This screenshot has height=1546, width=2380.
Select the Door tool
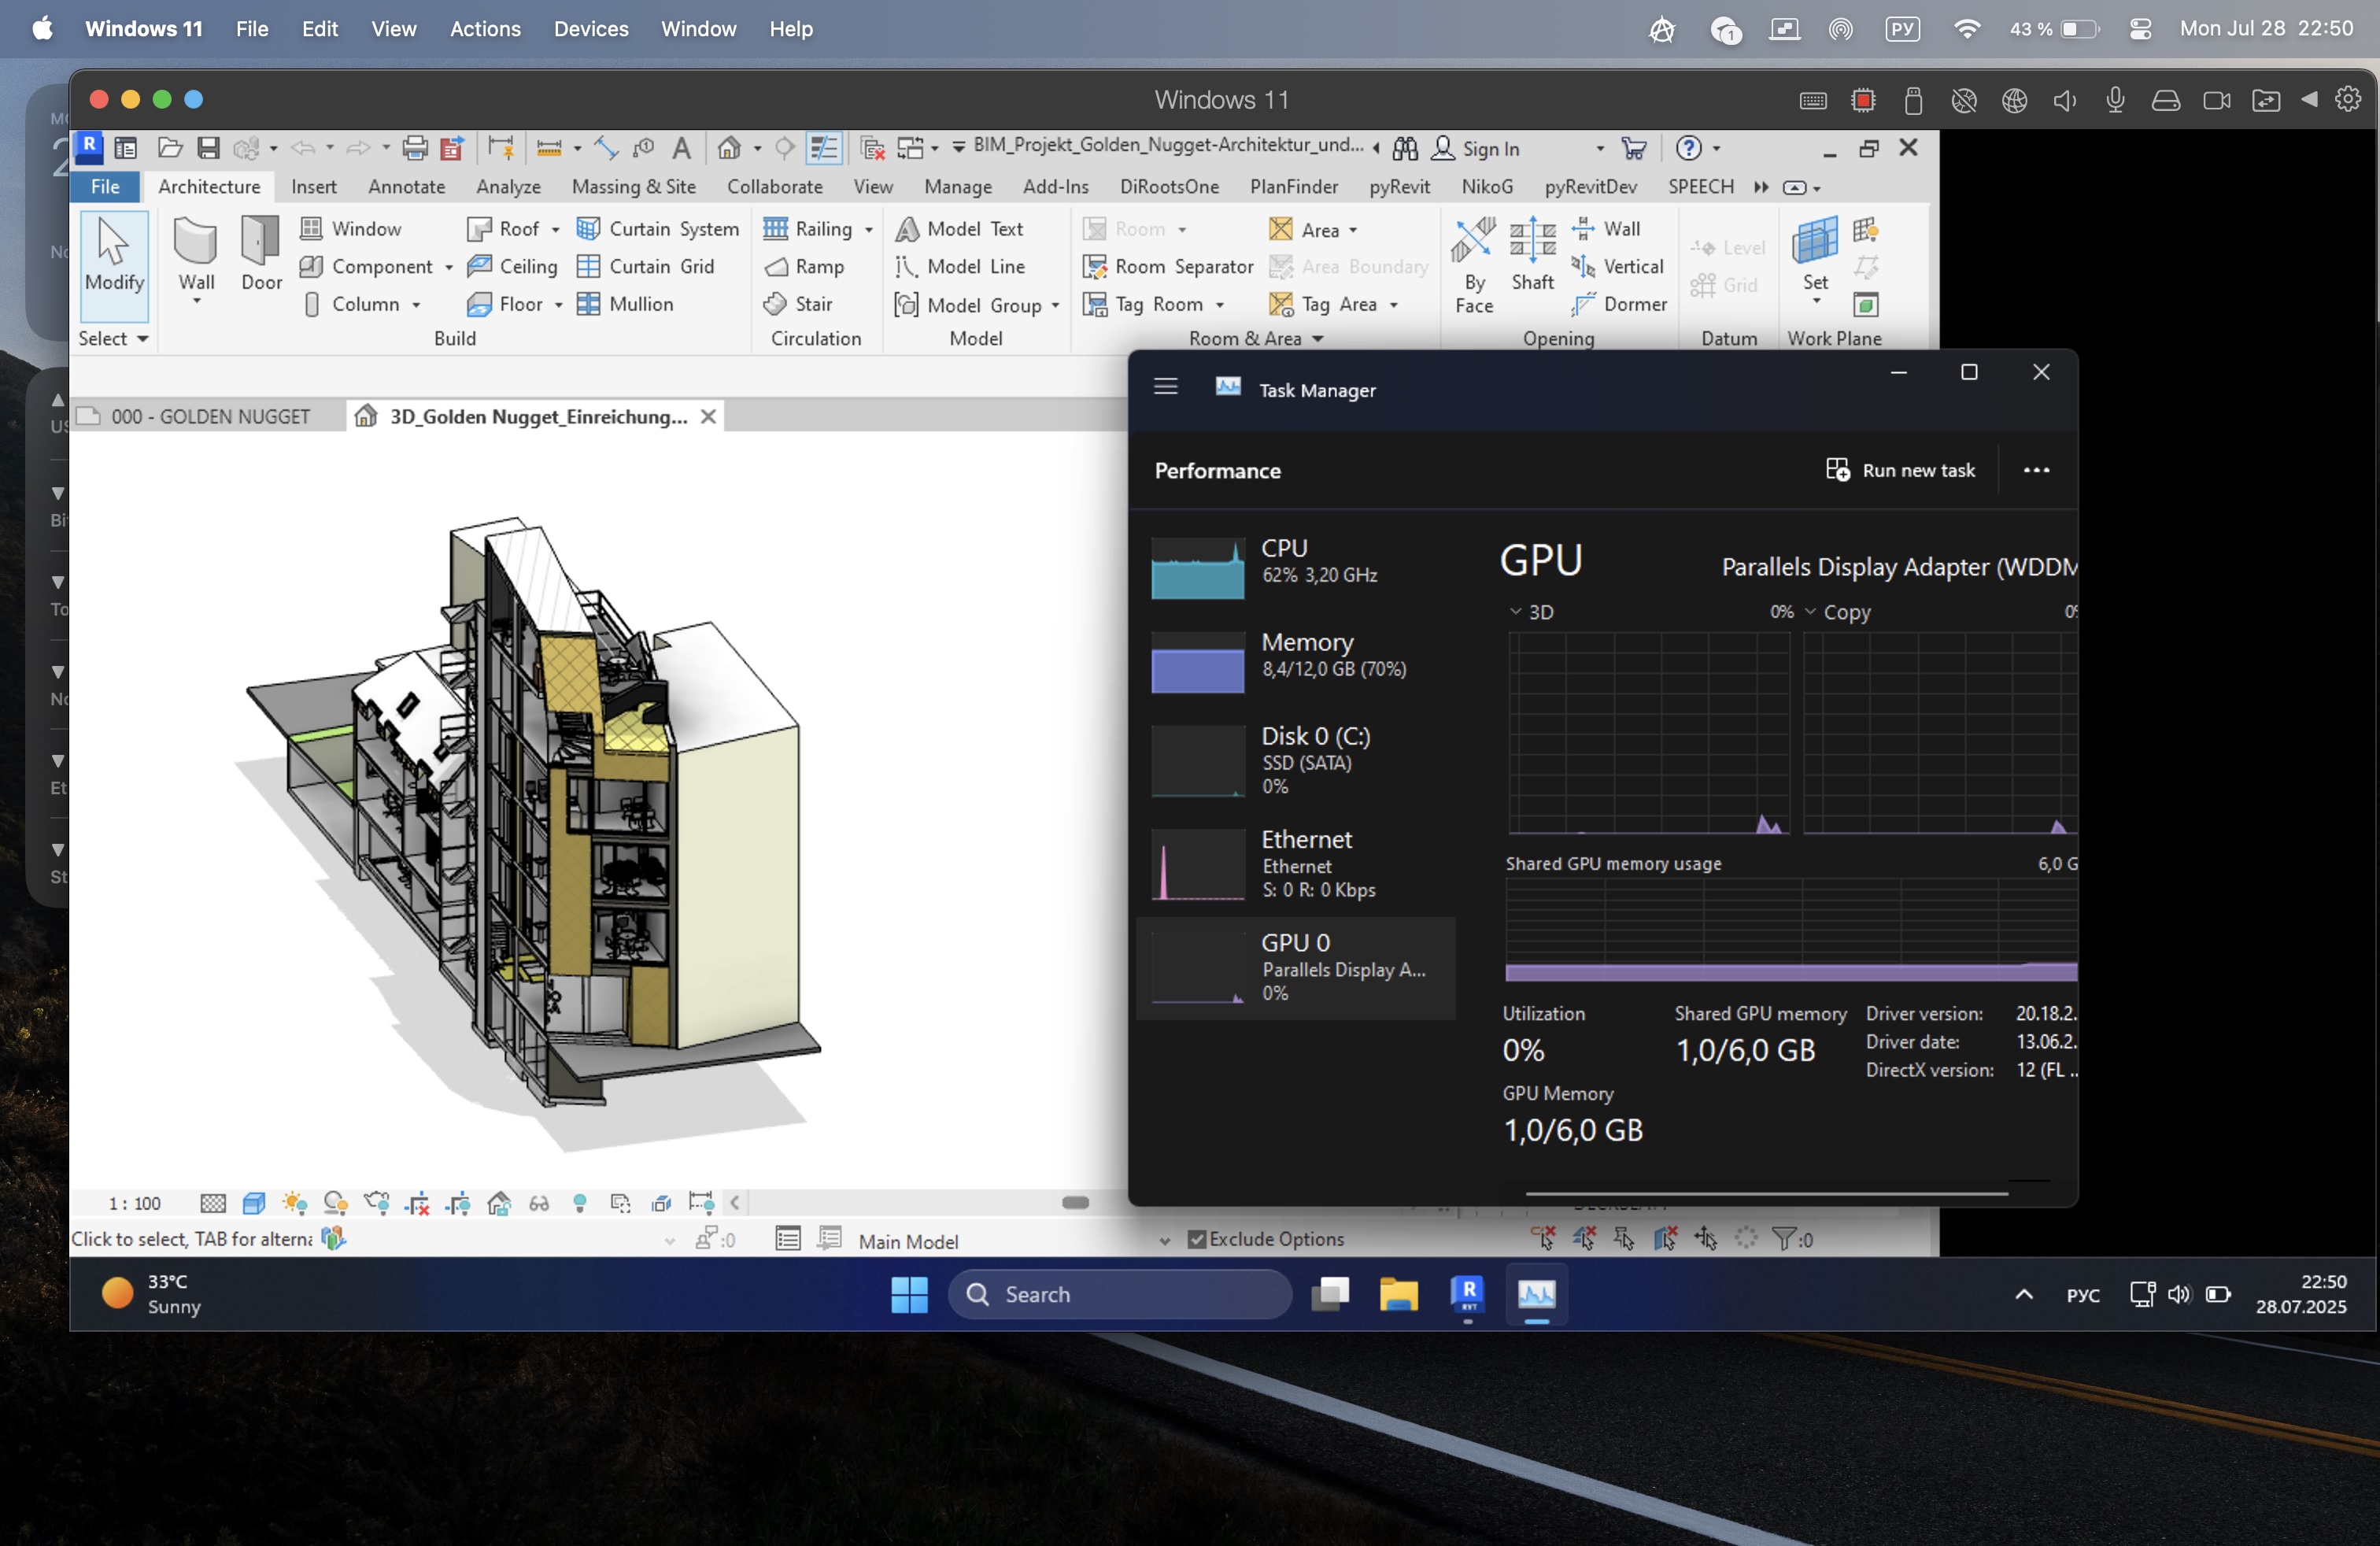[261, 252]
